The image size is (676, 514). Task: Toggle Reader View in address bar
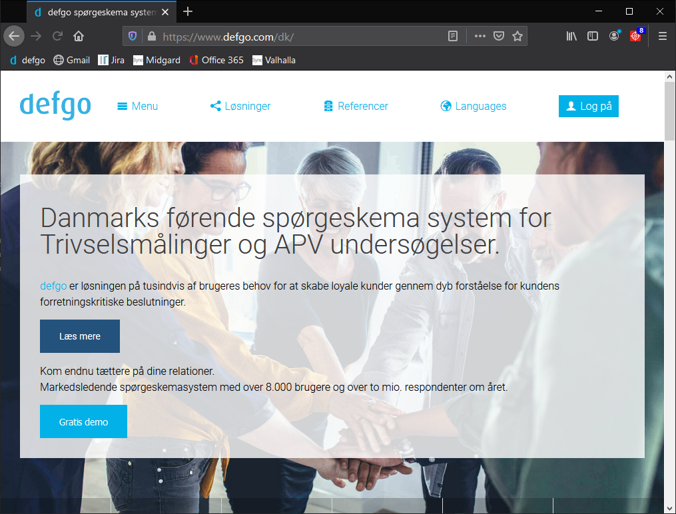click(x=453, y=36)
